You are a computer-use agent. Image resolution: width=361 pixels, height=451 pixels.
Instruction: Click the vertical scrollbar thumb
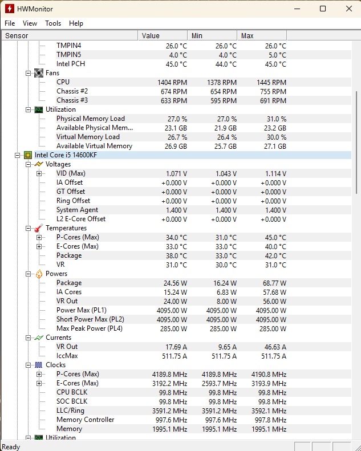356,143
